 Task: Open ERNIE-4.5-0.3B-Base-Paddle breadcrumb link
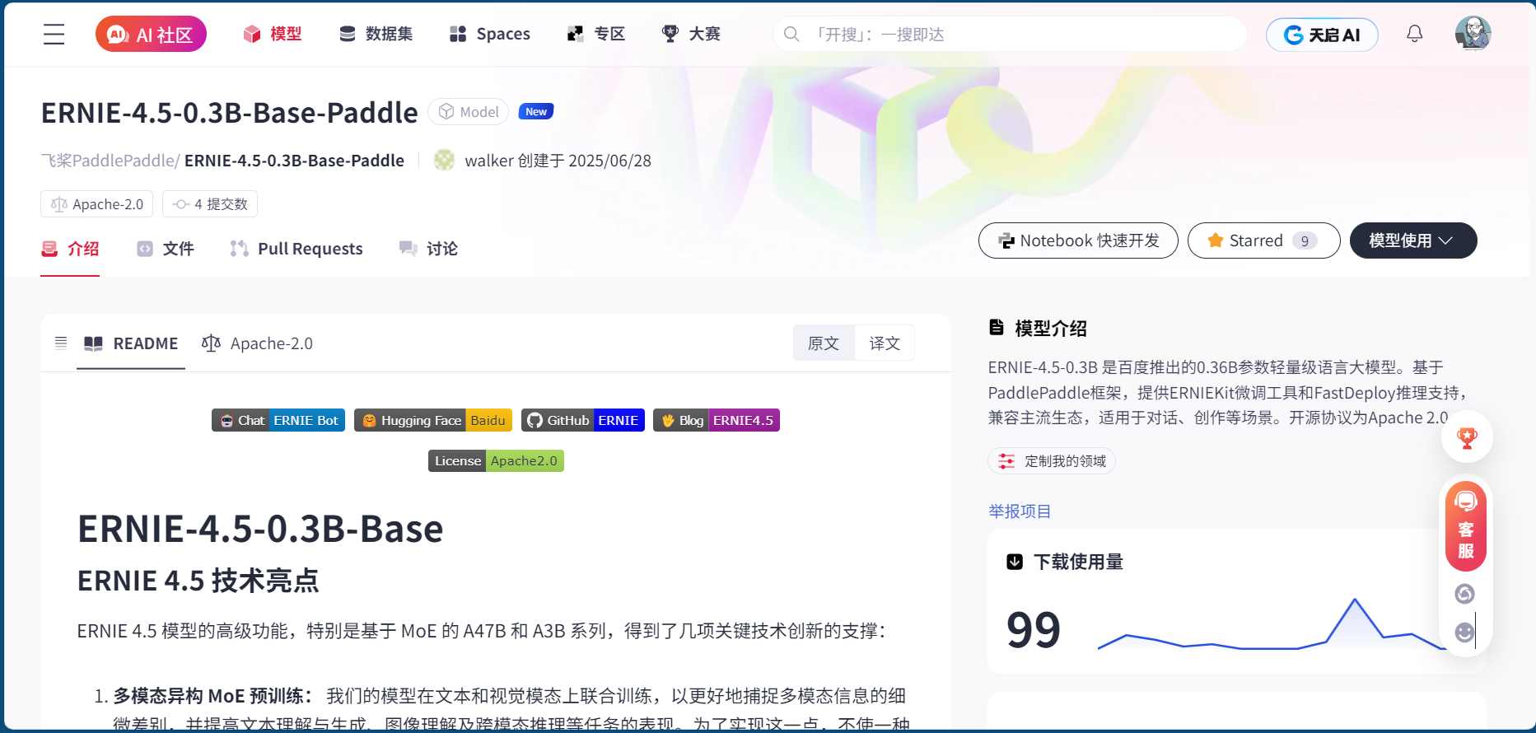294,161
